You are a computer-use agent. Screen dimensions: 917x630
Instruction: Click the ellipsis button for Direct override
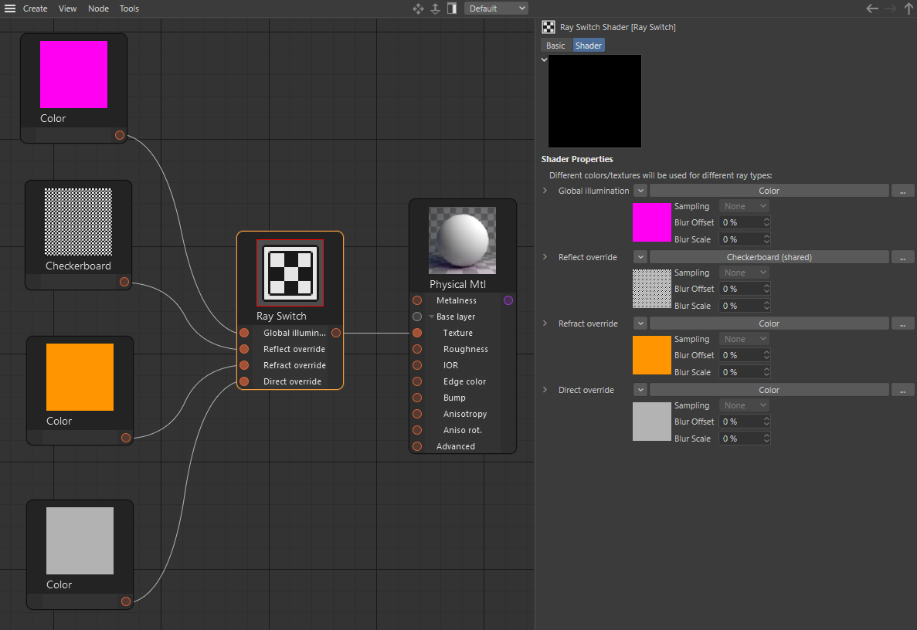pyautogui.click(x=902, y=390)
